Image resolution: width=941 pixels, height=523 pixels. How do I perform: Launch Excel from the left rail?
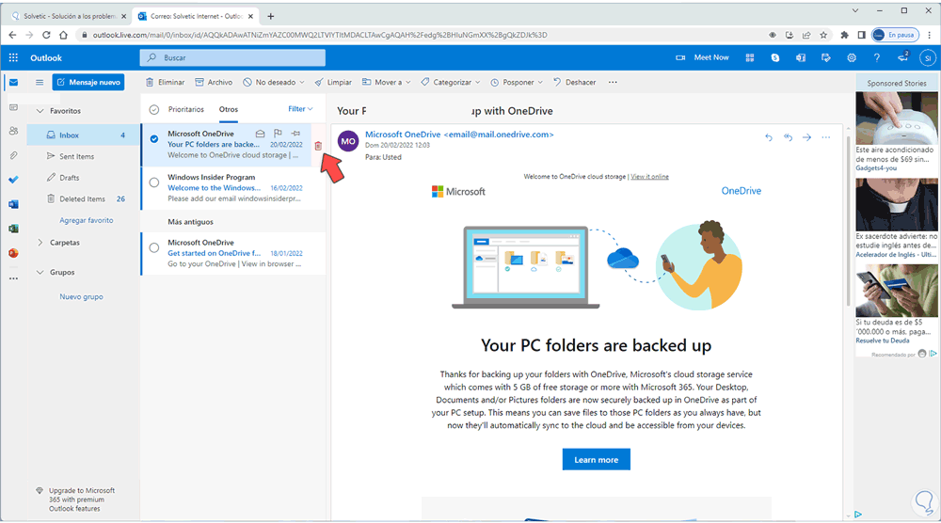(x=13, y=229)
